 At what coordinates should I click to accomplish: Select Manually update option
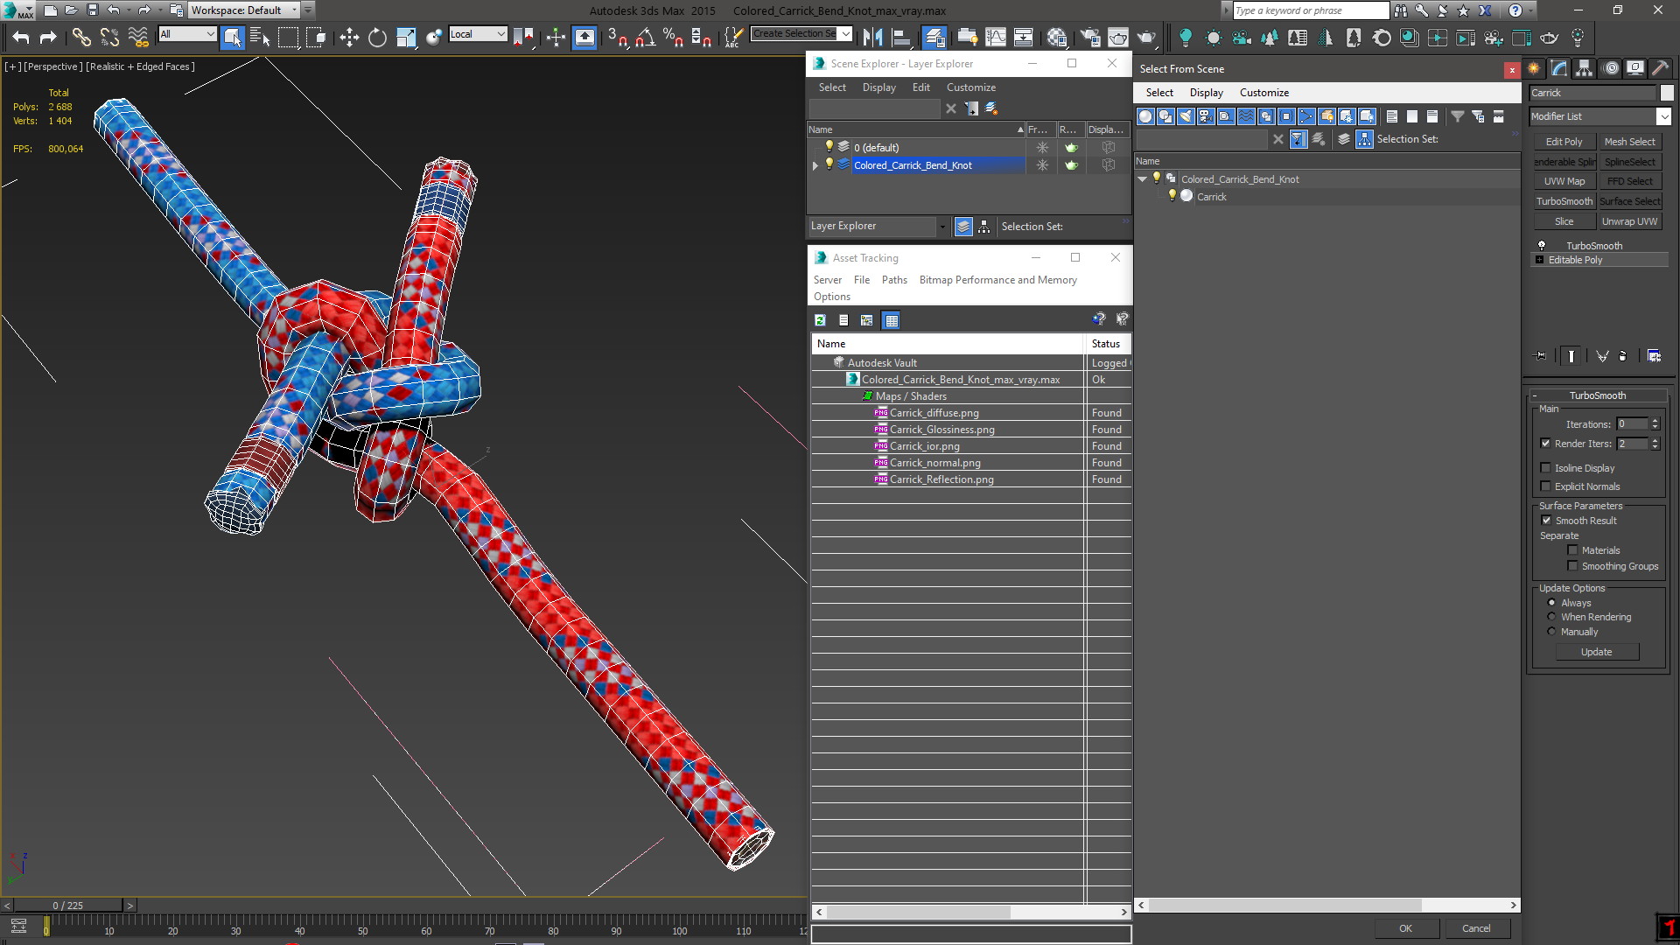pyautogui.click(x=1551, y=632)
